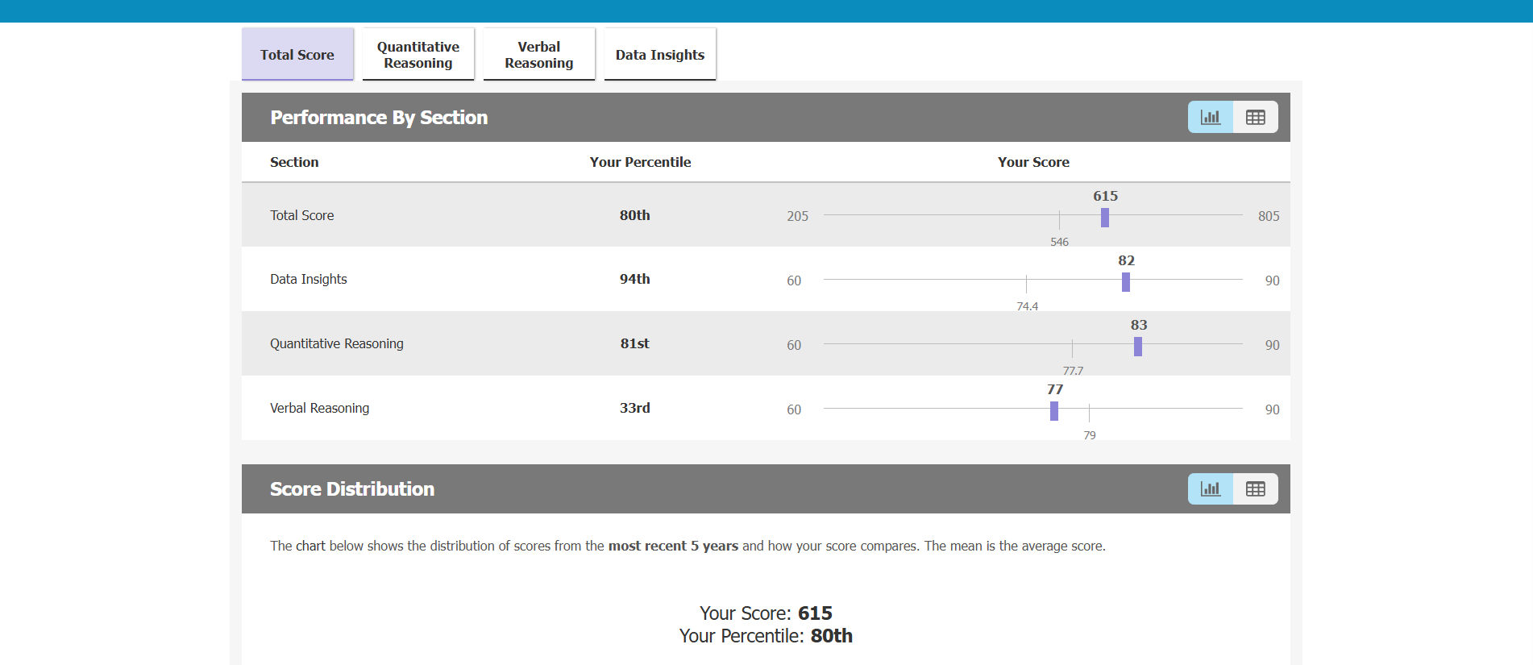Click the Score Distribution section header
The image size is (1533, 665).
[x=352, y=489]
